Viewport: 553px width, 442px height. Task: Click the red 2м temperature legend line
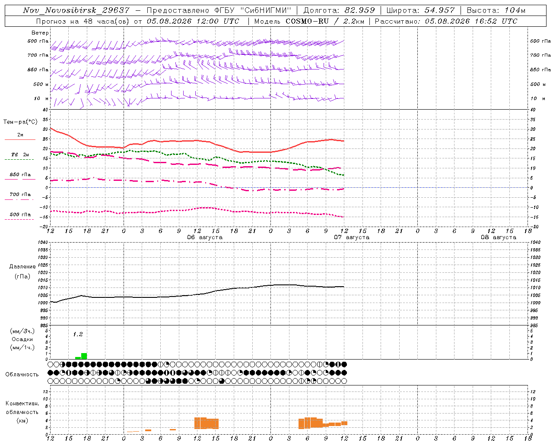tap(20, 140)
